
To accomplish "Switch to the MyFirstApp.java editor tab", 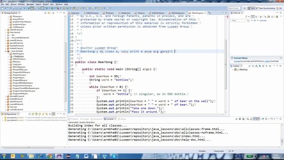I will pos(177,13).
